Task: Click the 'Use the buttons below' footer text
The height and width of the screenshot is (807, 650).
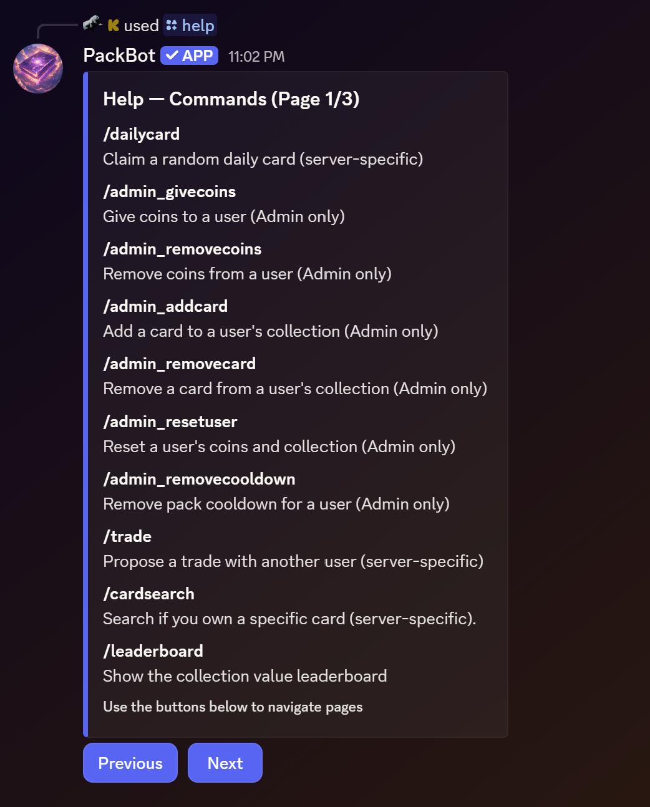Action: [x=233, y=707]
